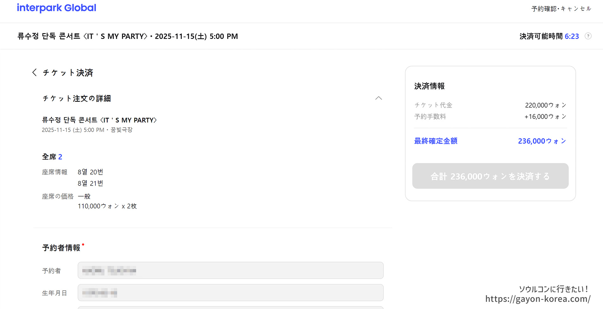Open the help icon next to the payment timer
This screenshot has height=309, width=603.
(588, 36)
